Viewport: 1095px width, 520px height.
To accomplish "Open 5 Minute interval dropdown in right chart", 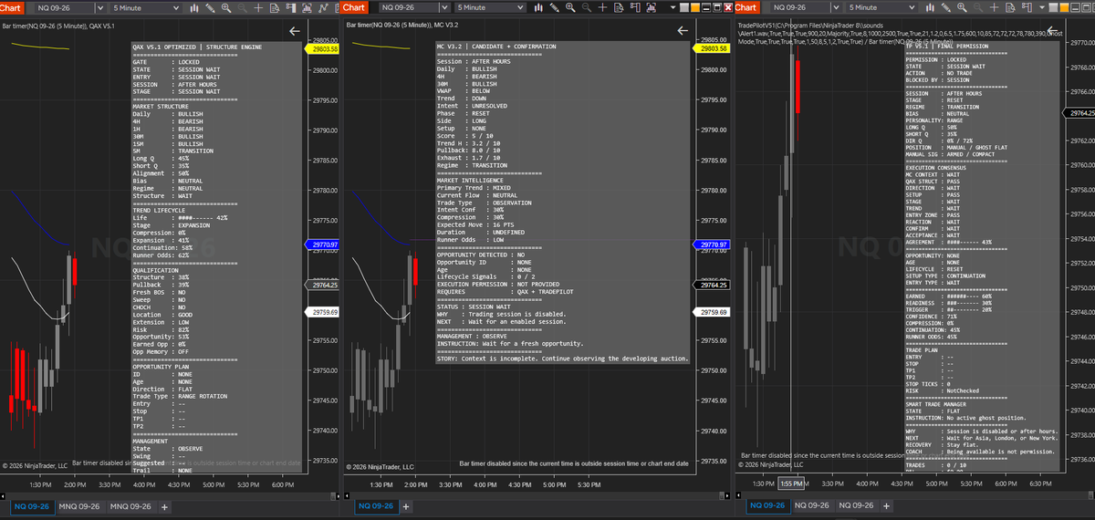I will click(881, 8).
